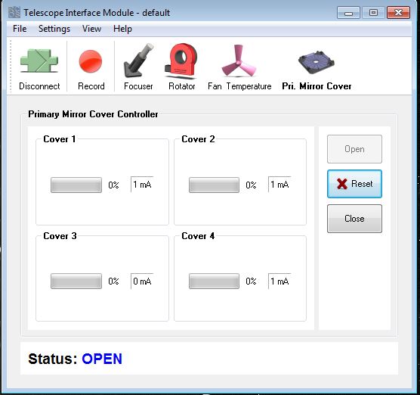Click the Cover 2 current reading field

click(x=279, y=185)
